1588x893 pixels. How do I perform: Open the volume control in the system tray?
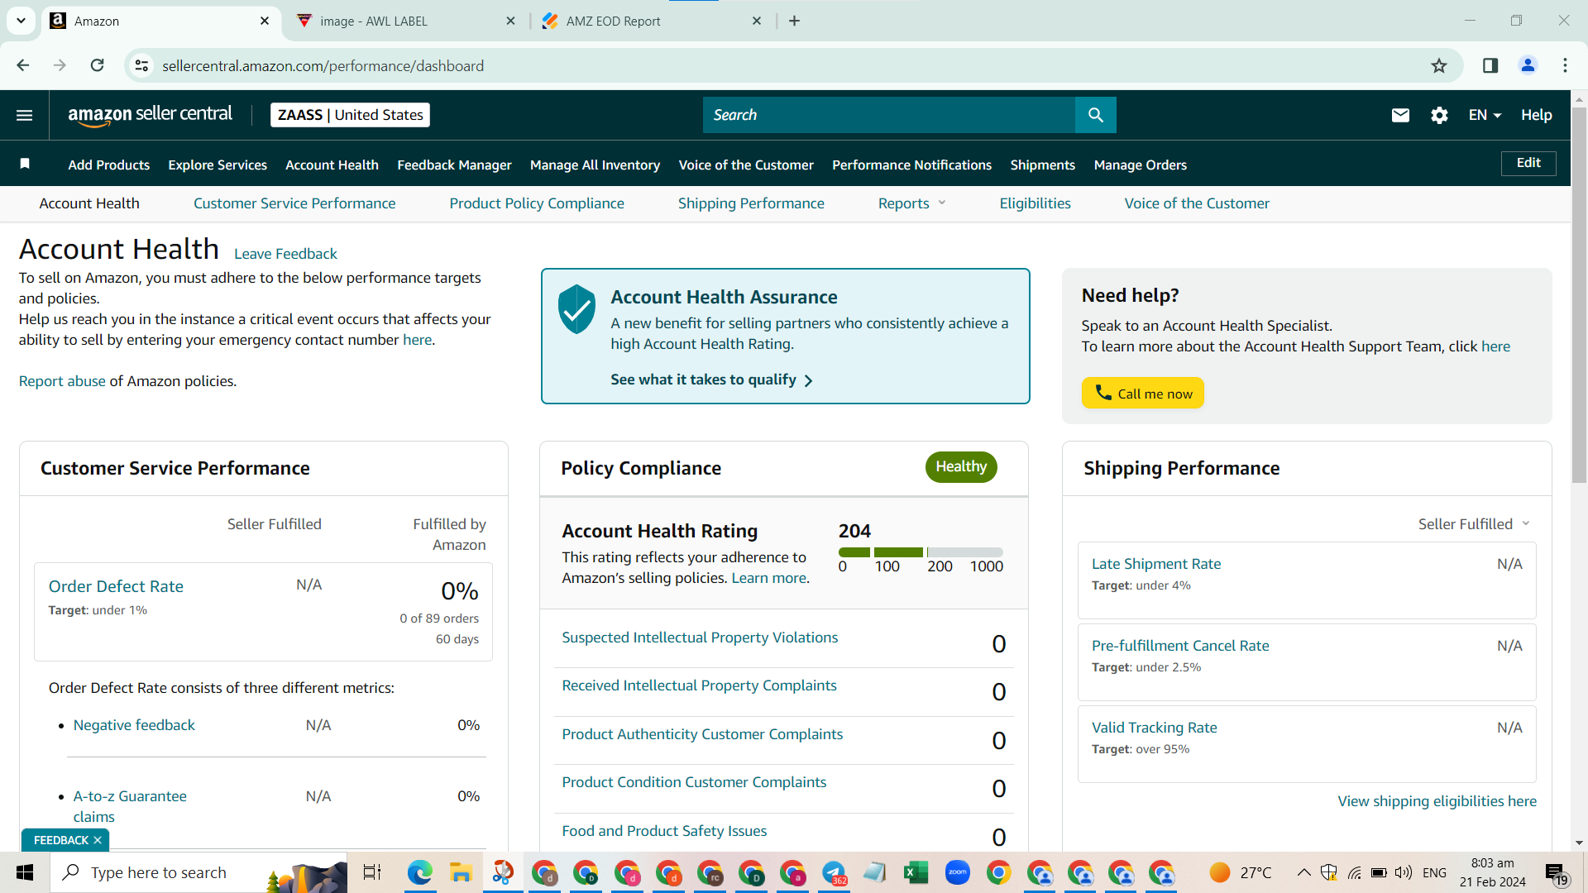[x=1403, y=872]
